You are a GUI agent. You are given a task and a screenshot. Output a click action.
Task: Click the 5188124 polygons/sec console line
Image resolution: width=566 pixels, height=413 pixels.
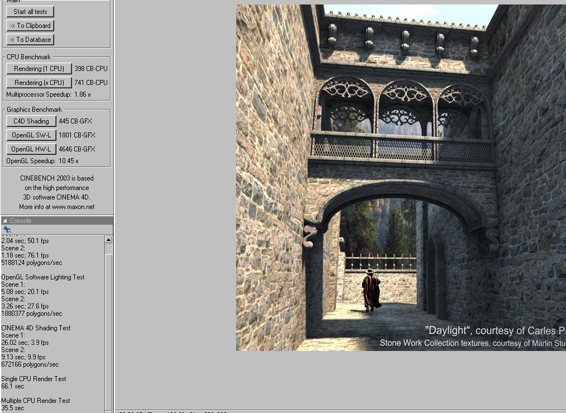32,263
